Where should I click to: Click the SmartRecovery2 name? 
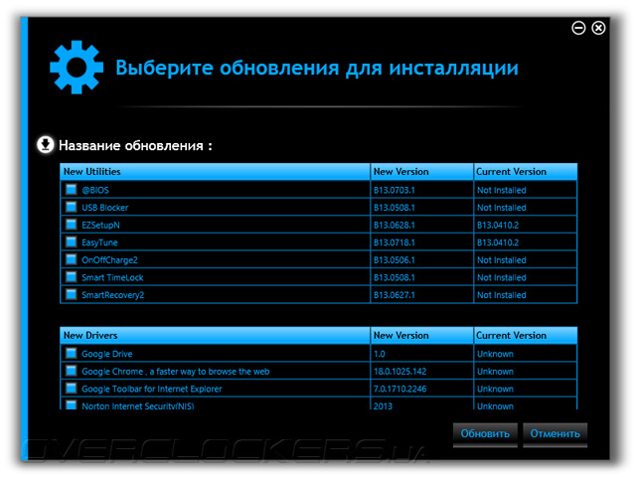pos(112,295)
